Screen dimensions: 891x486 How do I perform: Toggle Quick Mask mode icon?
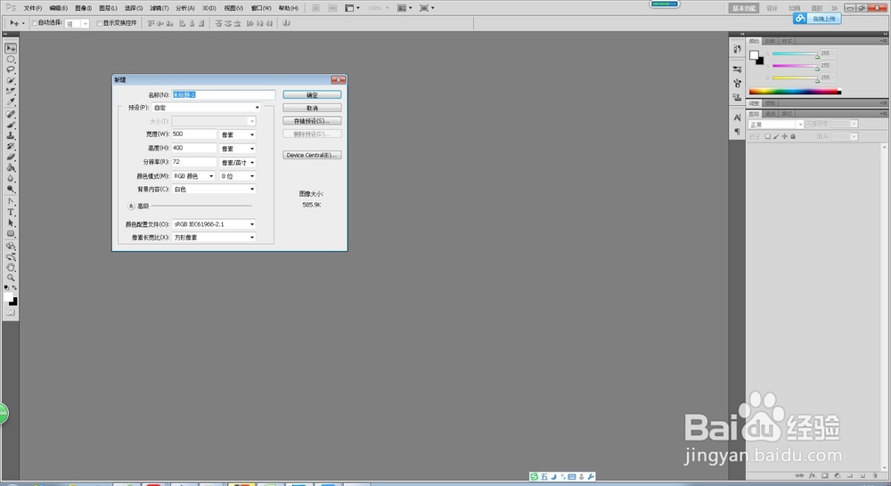click(11, 312)
